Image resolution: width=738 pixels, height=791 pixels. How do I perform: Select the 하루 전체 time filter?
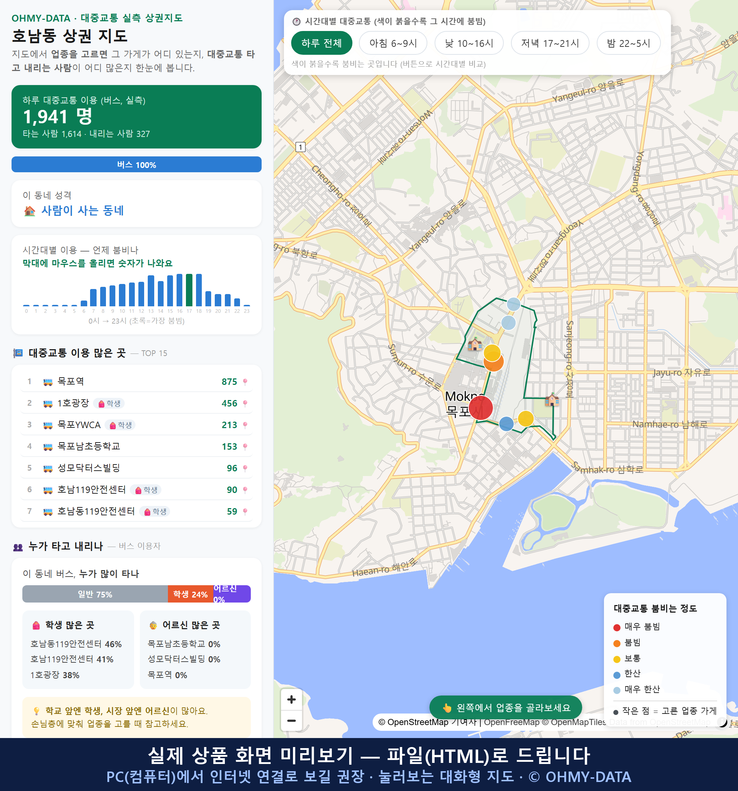321,43
